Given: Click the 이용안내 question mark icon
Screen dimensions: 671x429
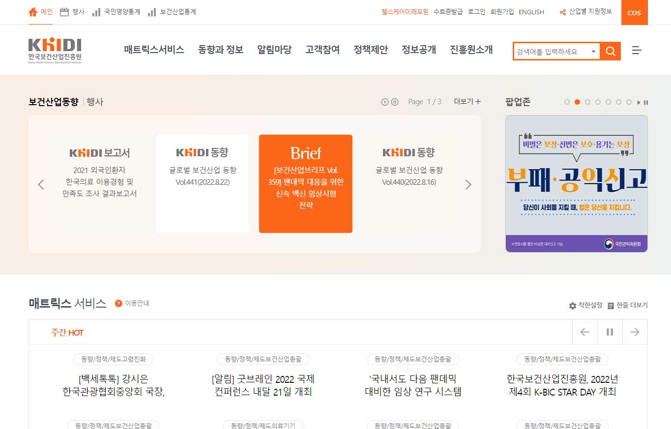Looking at the screenshot, I should [x=118, y=304].
